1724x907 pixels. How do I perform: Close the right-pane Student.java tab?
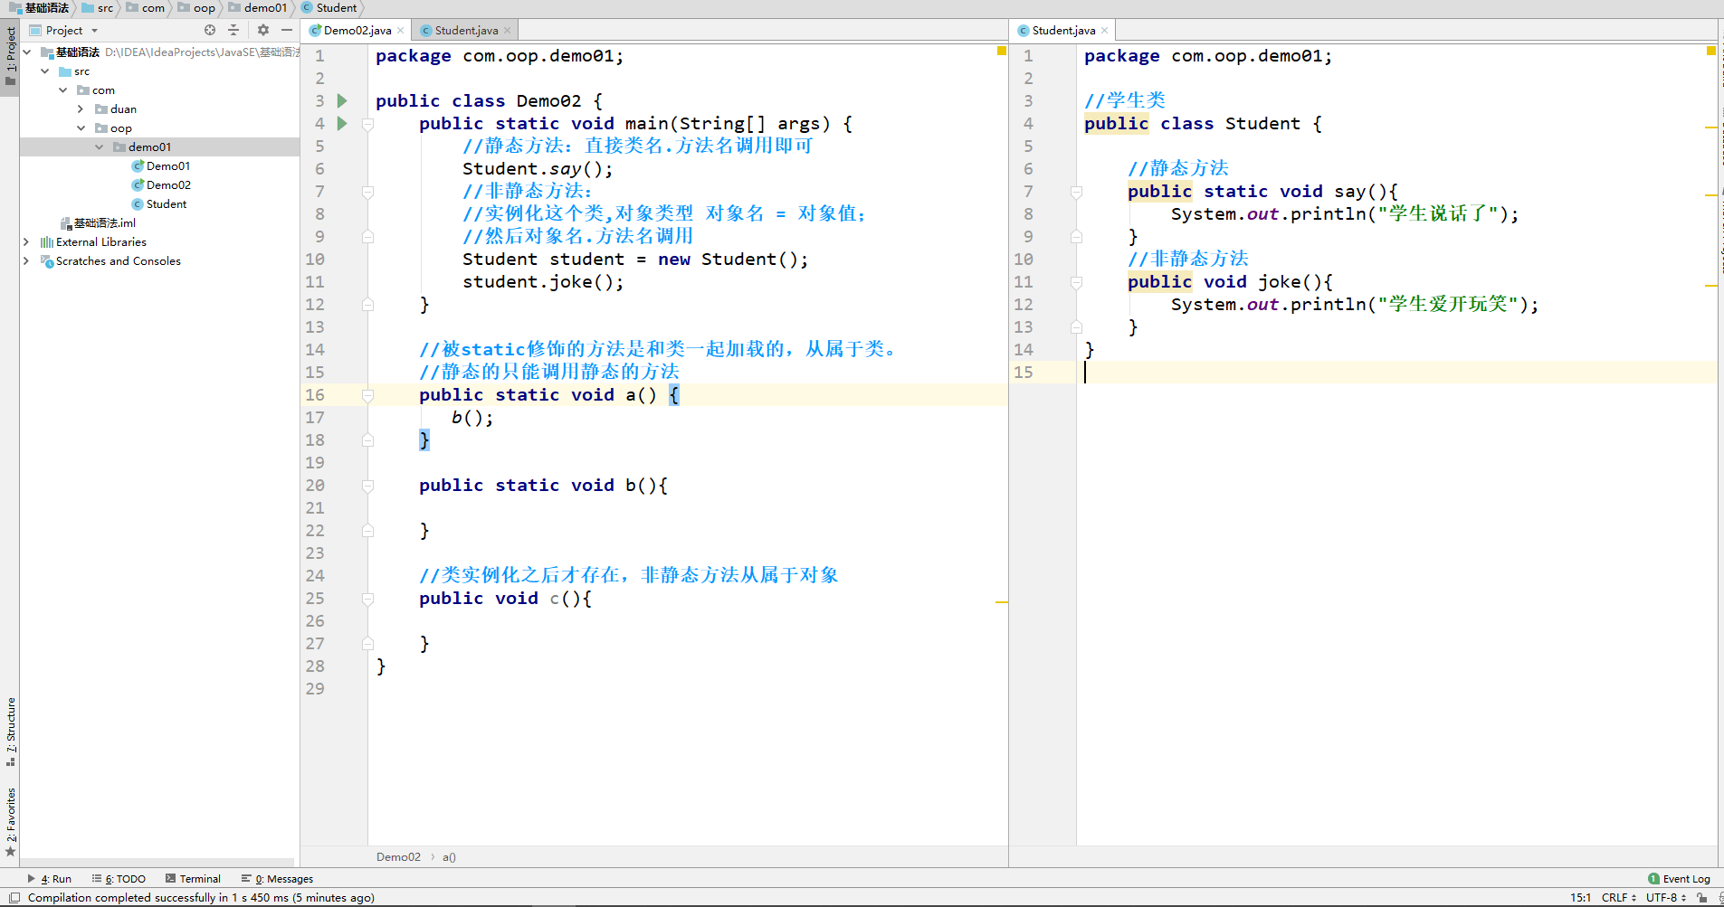(x=1105, y=31)
